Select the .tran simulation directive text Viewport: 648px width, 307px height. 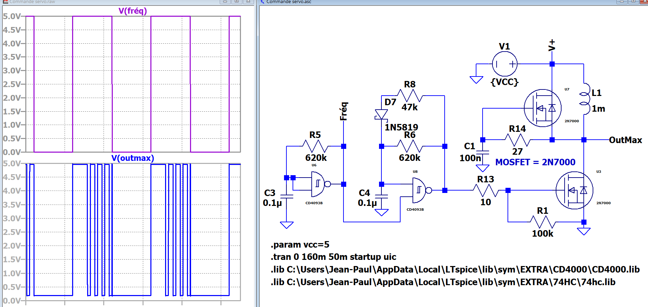pyautogui.click(x=333, y=257)
